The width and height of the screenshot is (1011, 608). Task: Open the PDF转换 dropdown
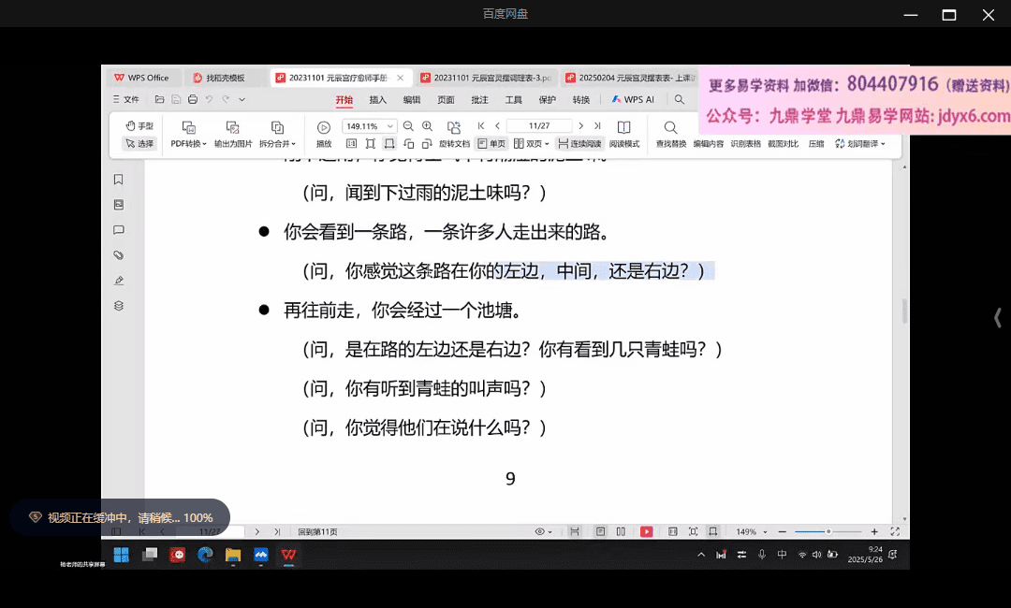click(x=187, y=144)
